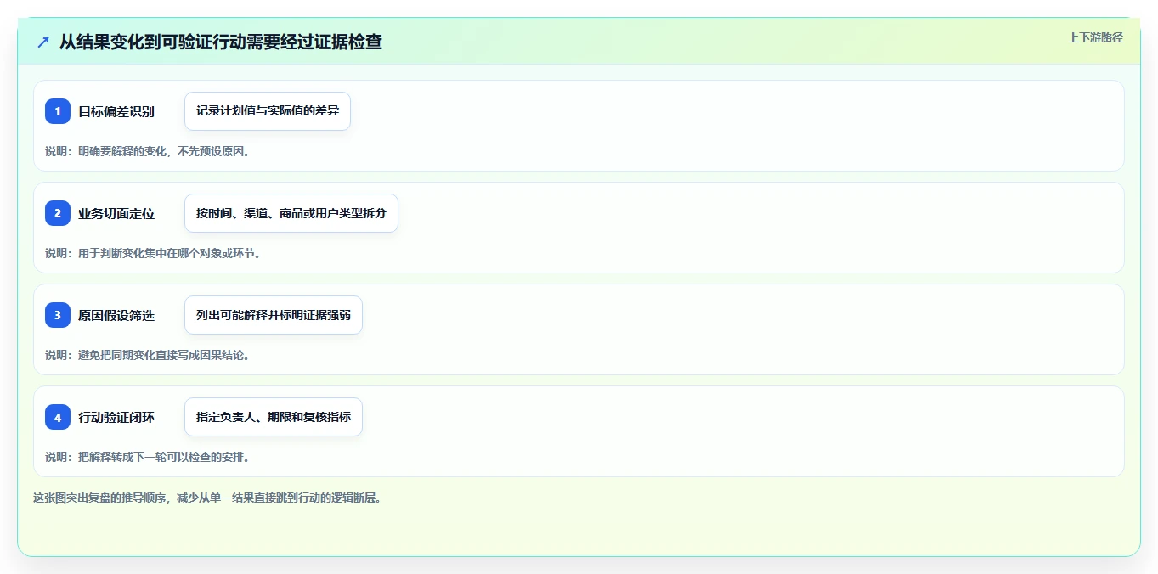
Task: Select the 列出可能解释并标明证据强弱 chip
Action: coord(274,315)
